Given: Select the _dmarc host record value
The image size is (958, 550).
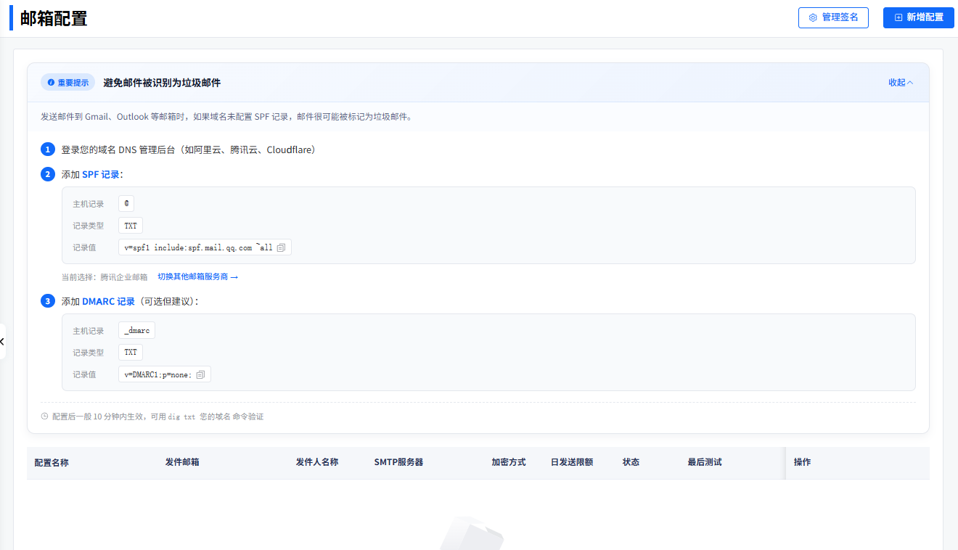Looking at the screenshot, I should 136,330.
